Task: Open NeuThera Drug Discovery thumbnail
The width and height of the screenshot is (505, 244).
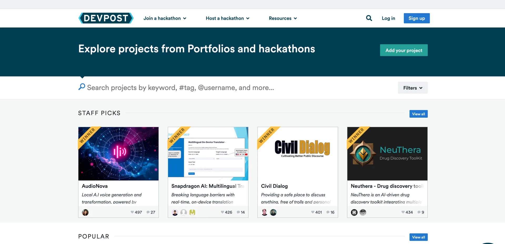Action: 387,154
